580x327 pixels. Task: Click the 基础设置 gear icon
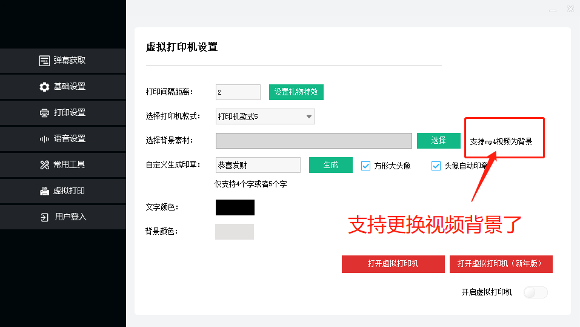[44, 87]
